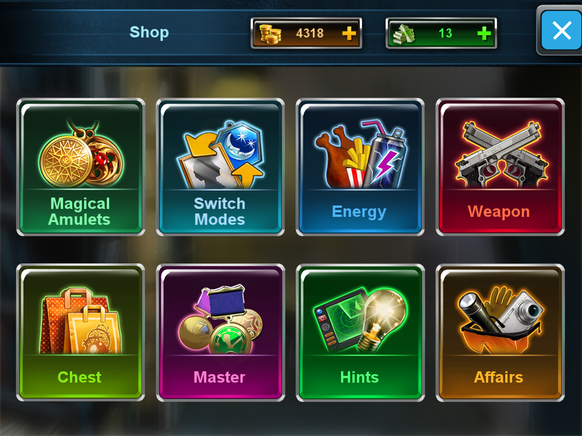Image resolution: width=582 pixels, height=436 pixels.
Task: Click the Energy label text
Action: click(x=359, y=212)
